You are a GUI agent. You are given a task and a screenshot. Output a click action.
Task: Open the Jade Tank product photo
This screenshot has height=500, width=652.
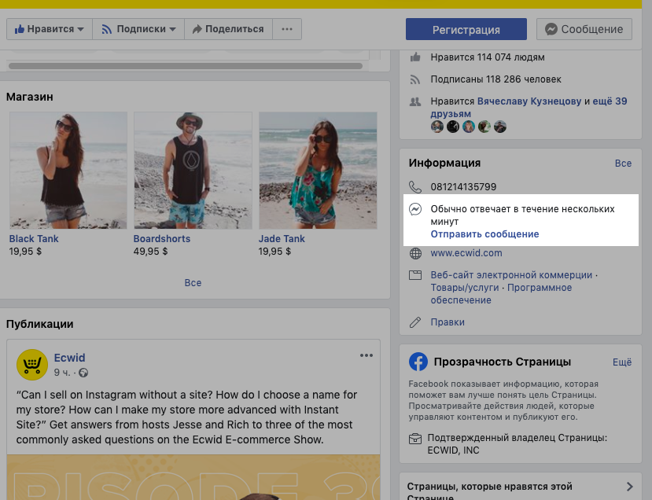318,171
